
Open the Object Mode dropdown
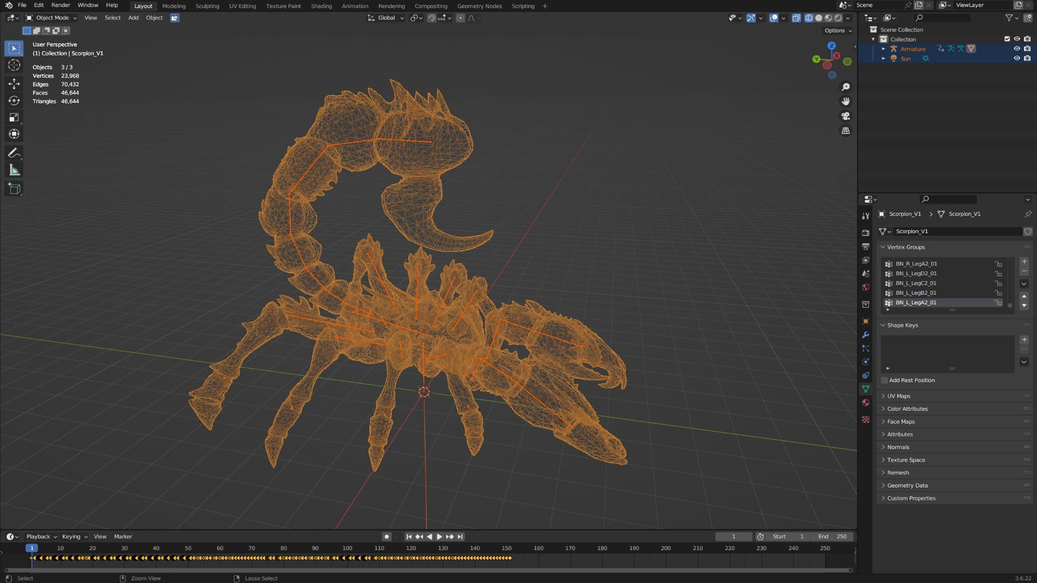(x=51, y=18)
